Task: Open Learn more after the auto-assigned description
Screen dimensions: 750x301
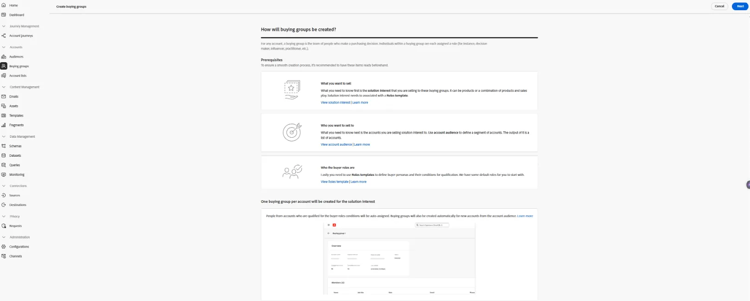Action: [525, 216]
